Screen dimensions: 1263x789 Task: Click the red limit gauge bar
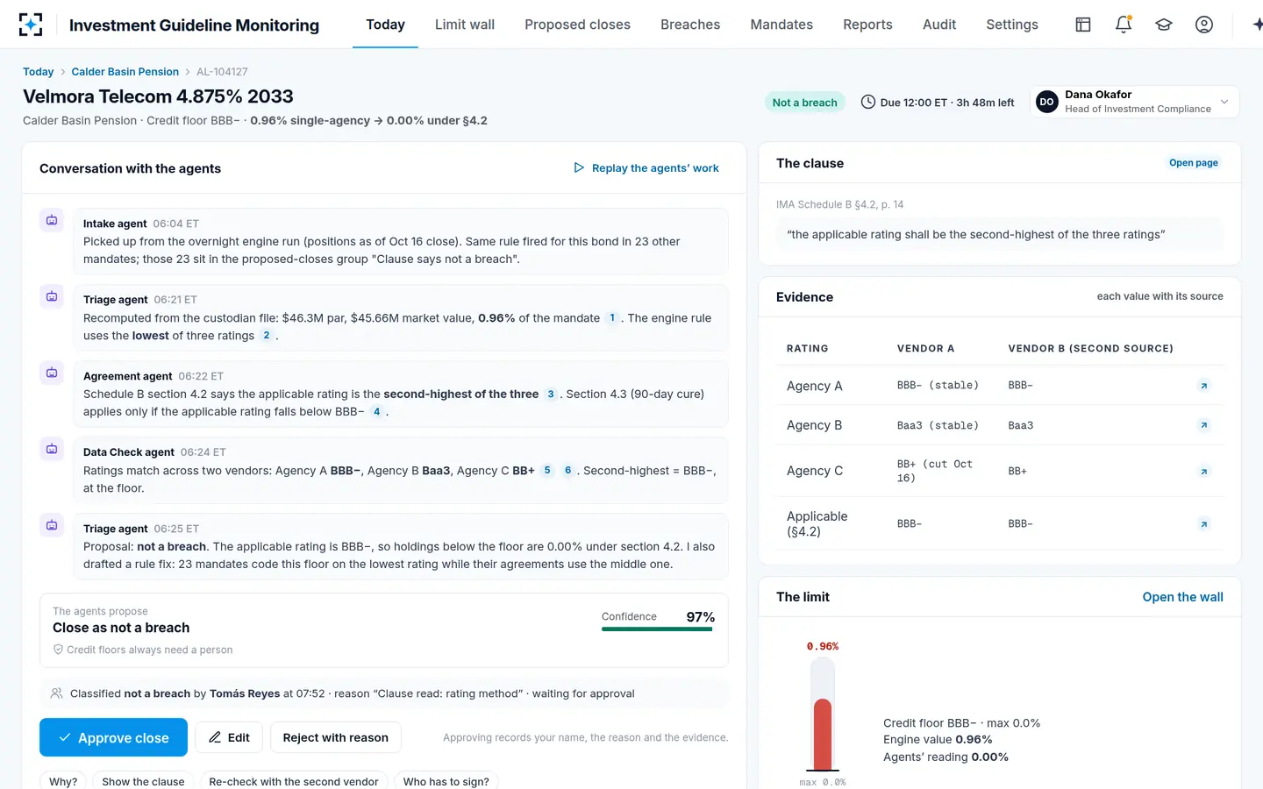click(823, 735)
